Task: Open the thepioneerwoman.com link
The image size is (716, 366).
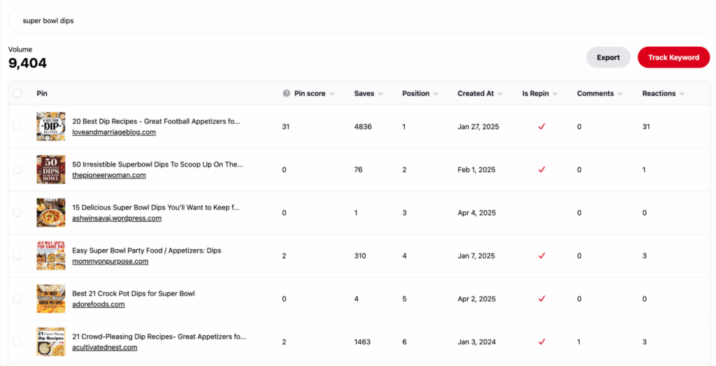Action: [x=109, y=175]
